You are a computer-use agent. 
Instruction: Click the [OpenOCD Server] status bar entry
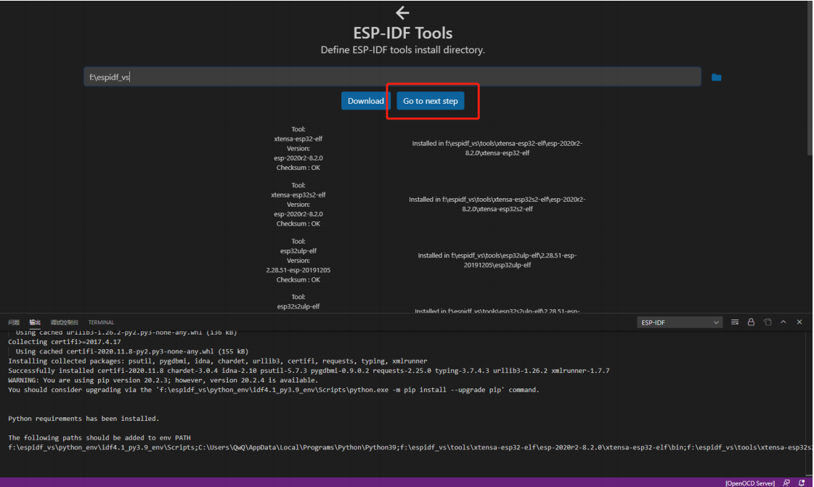[x=749, y=483]
